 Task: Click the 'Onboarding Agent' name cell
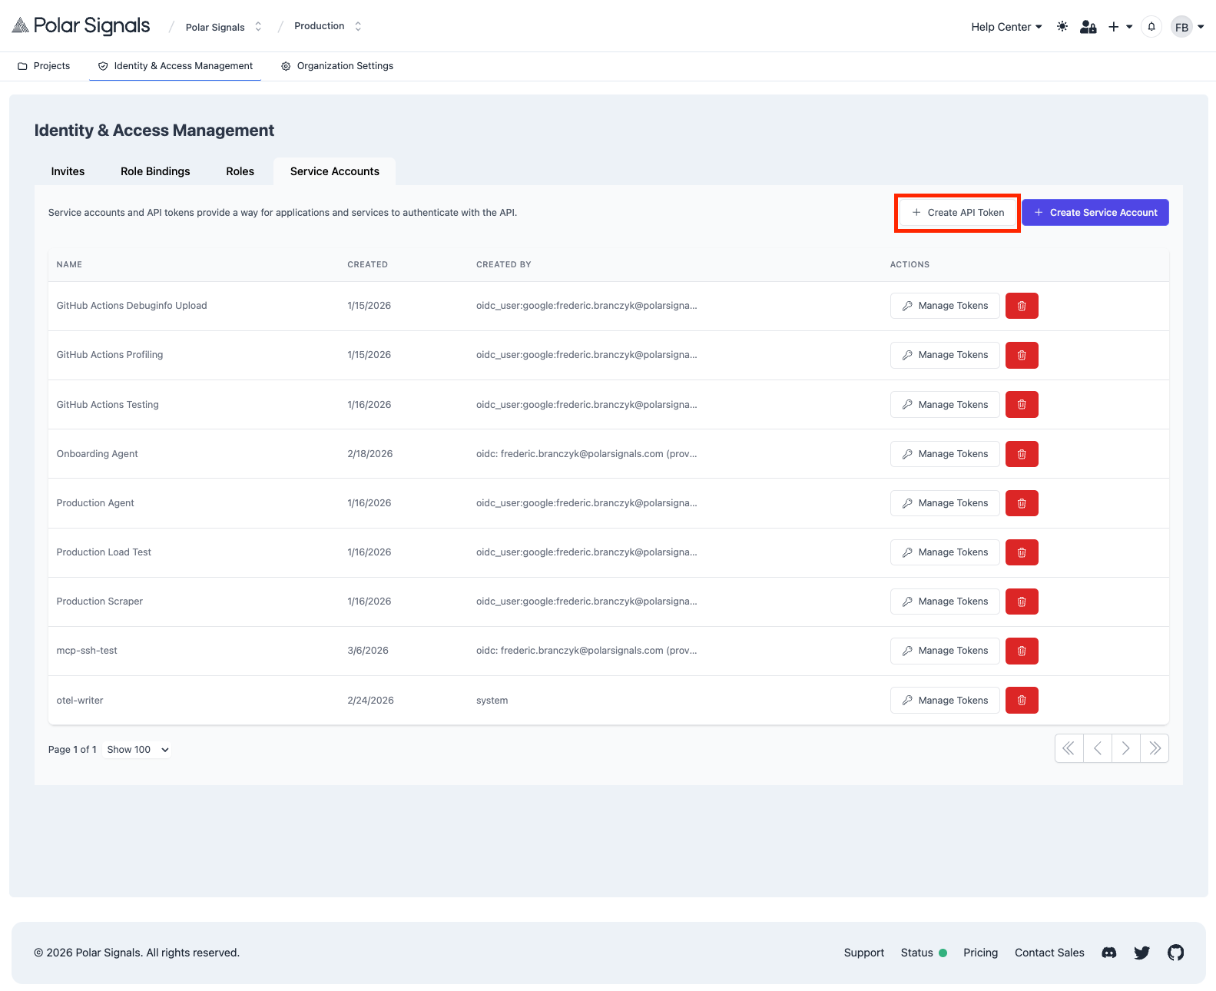coord(98,454)
